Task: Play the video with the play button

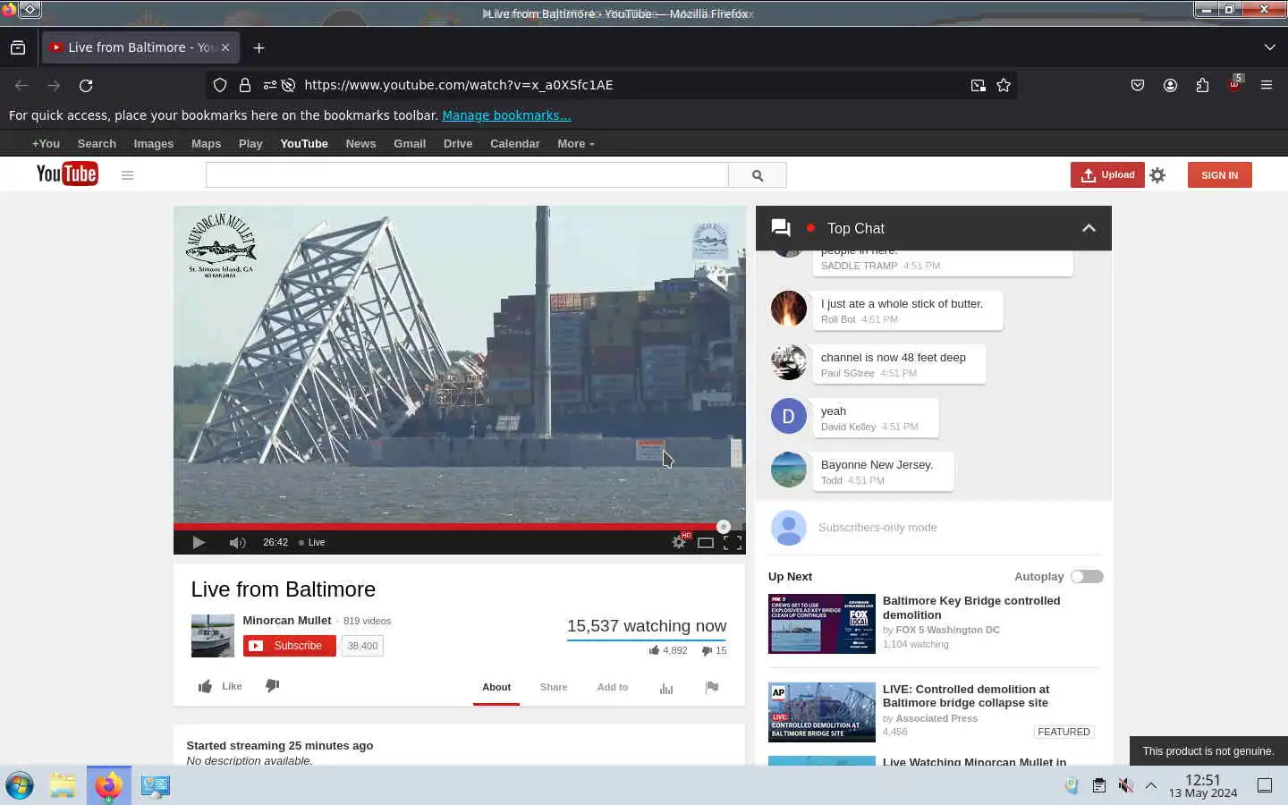Action: 199,542
